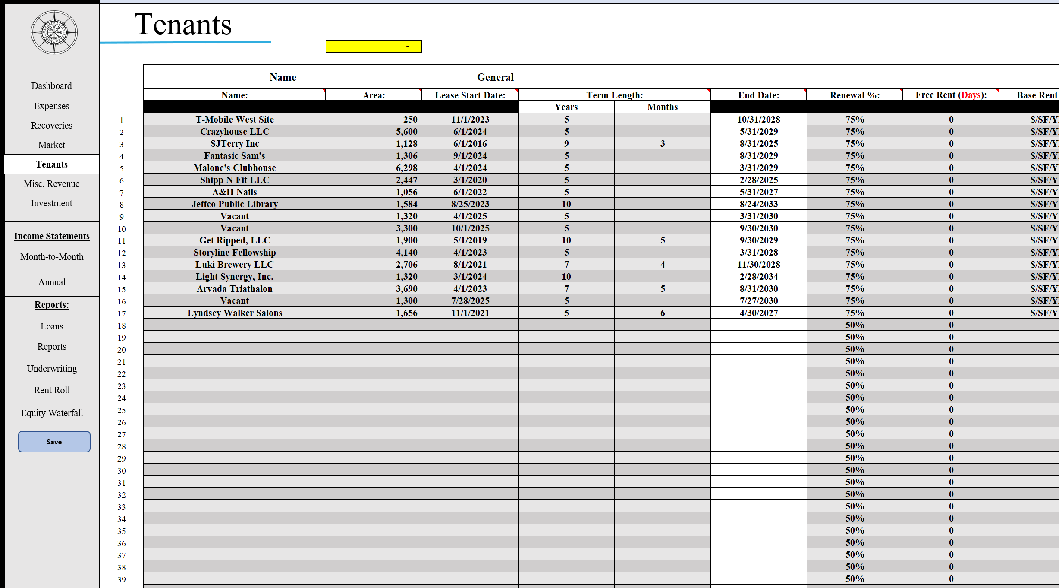Open the Annual income statement
1059x588 pixels.
click(x=51, y=282)
